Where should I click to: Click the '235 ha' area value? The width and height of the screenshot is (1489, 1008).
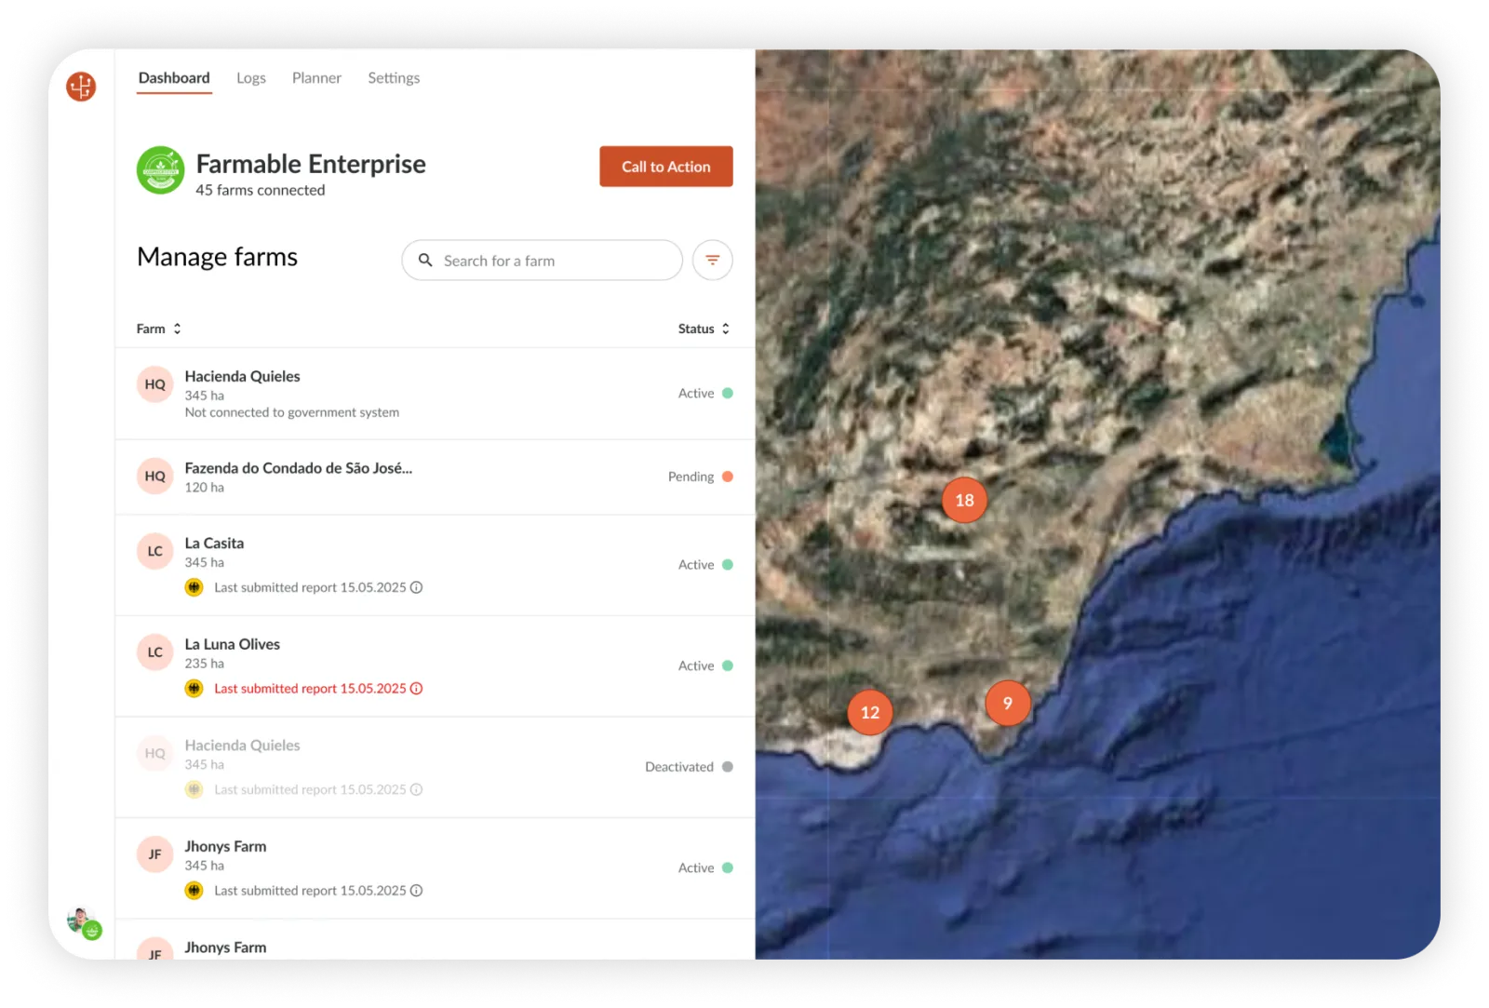(x=204, y=664)
